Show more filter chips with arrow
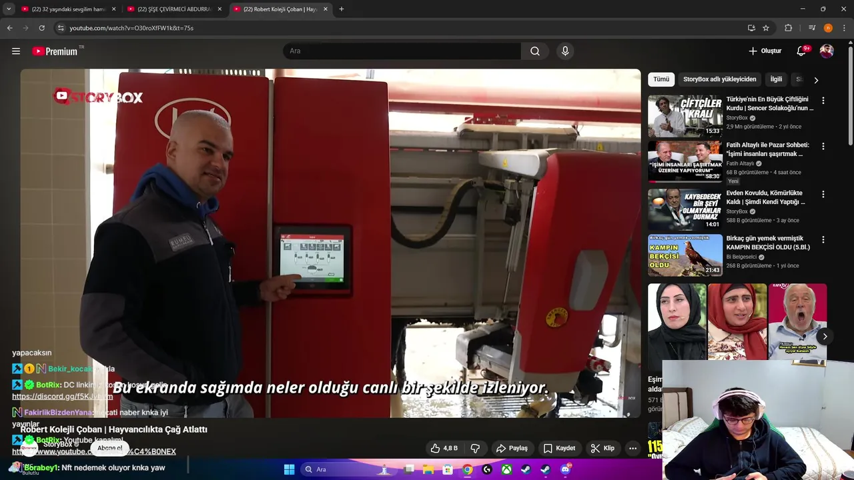The image size is (854, 480). click(x=816, y=80)
